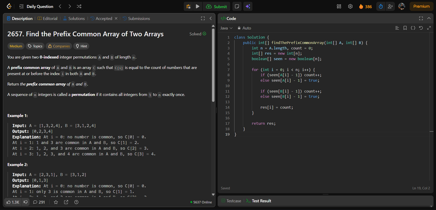Collapse the description panel with chevron
The width and height of the screenshot is (436, 210).
tap(210, 18)
